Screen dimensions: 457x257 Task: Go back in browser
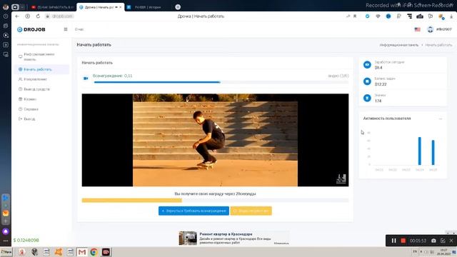pos(17,16)
